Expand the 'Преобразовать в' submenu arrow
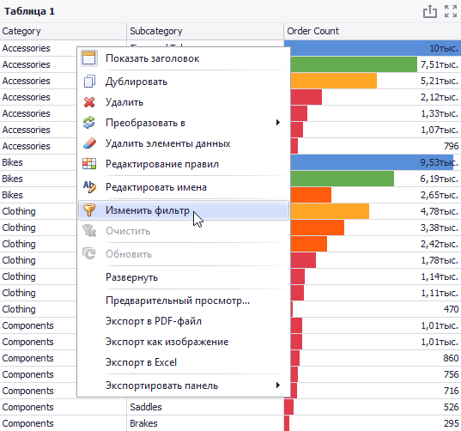 tap(278, 122)
